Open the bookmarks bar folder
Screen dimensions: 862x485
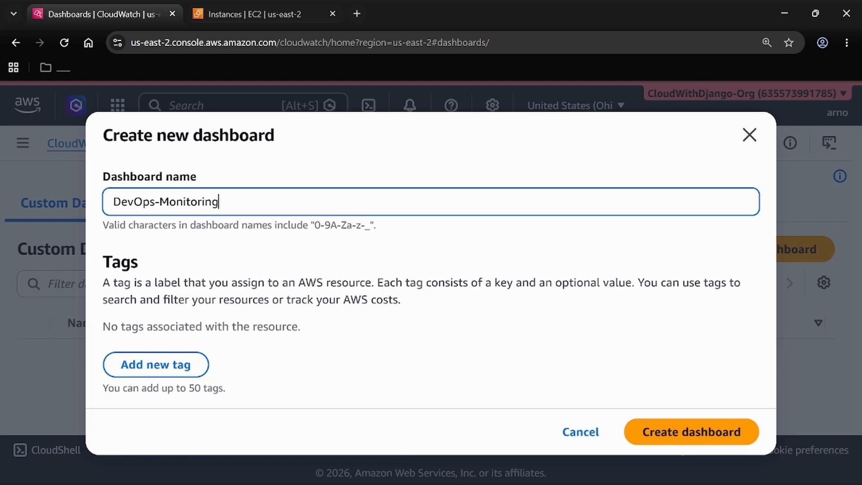point(54,67)
